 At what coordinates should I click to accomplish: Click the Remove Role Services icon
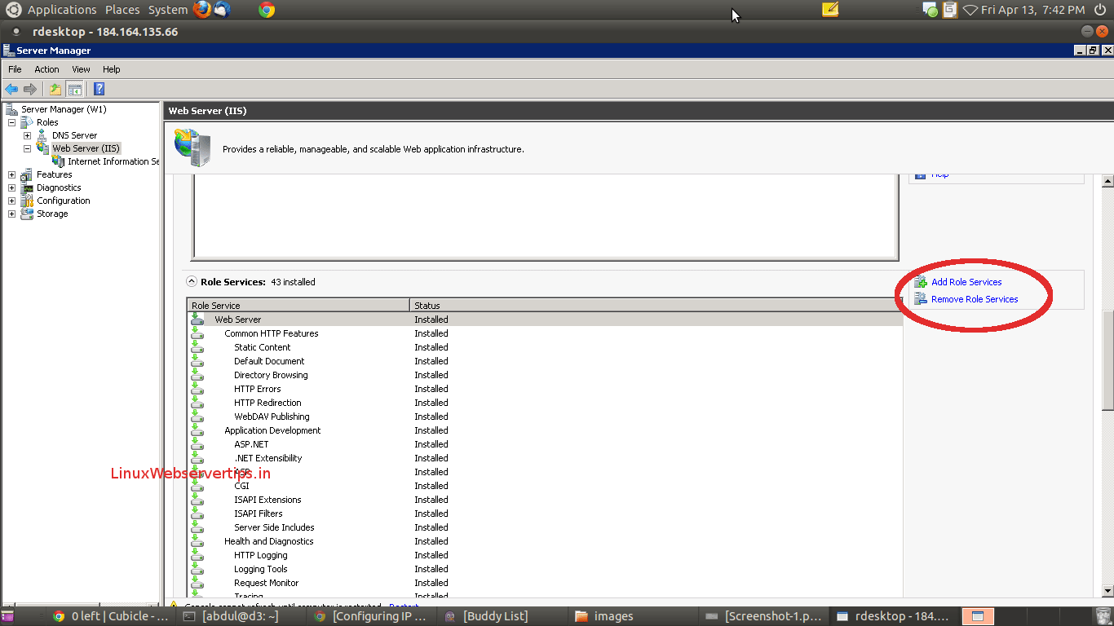tap(921, 299)
